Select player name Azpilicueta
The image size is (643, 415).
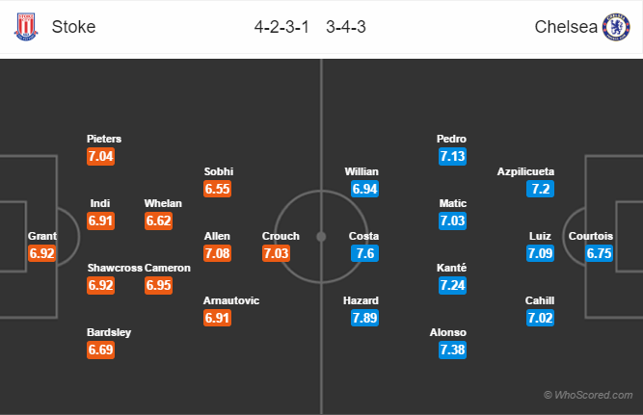coord(525,171)
